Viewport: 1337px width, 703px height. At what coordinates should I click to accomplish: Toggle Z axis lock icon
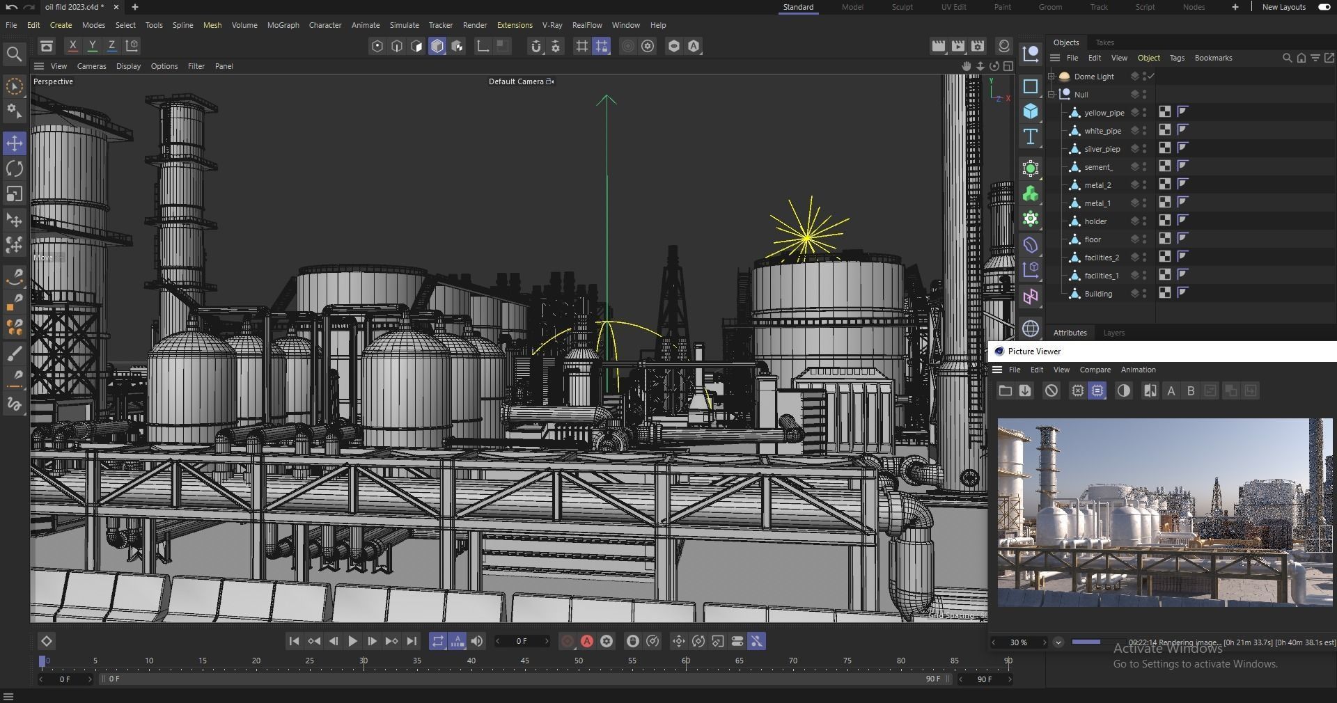click(111, 46)
